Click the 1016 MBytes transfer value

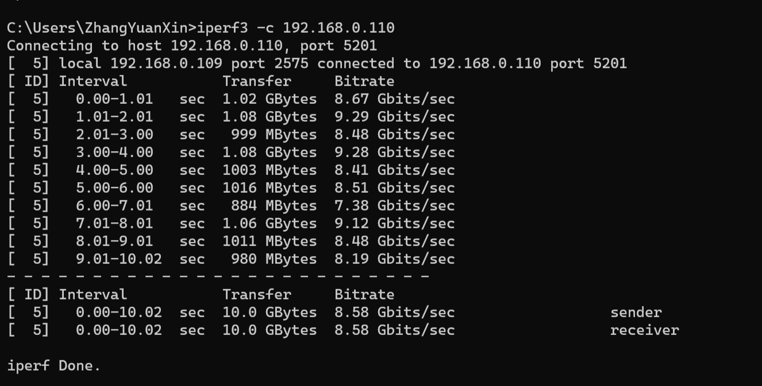270,188
